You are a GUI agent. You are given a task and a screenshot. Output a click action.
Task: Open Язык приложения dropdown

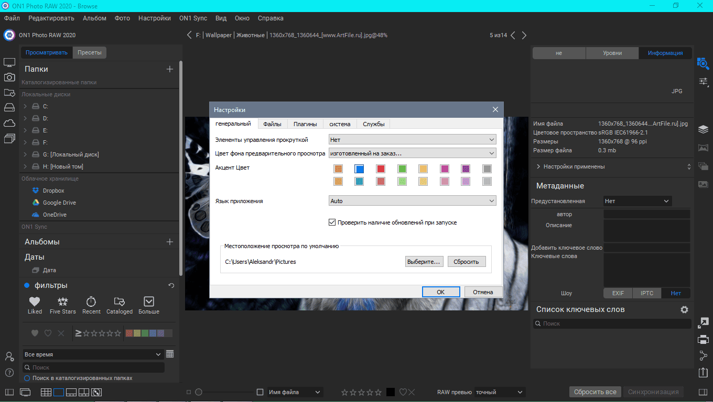pos(412,201)
